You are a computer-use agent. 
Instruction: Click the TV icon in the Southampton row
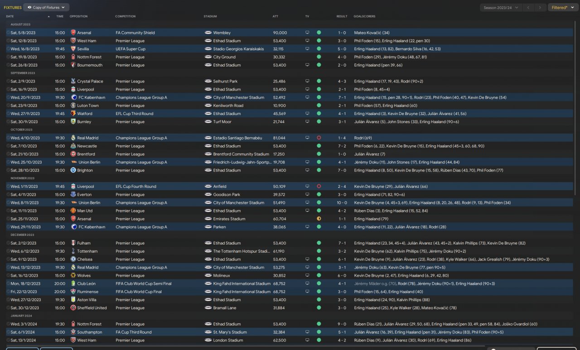pos(307,332)
